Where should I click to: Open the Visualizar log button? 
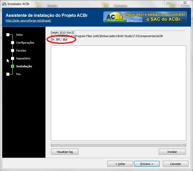[65, 152]
